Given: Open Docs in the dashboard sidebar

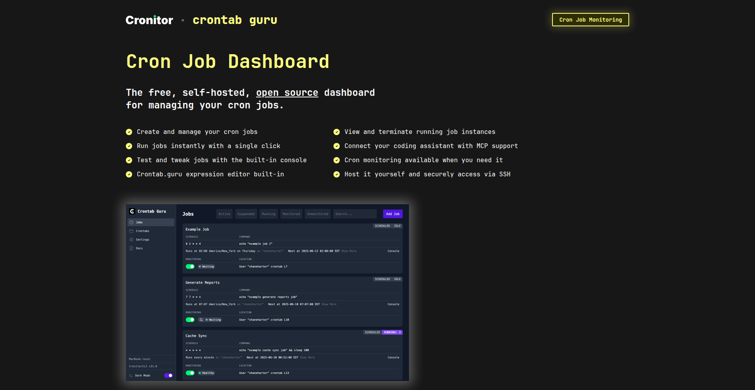Looking at the screenshot, I should pos(151,248).
